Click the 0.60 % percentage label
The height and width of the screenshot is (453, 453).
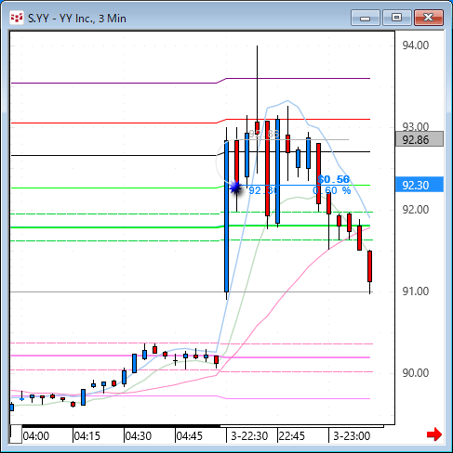pyautogui.click(x=332, y=190)
